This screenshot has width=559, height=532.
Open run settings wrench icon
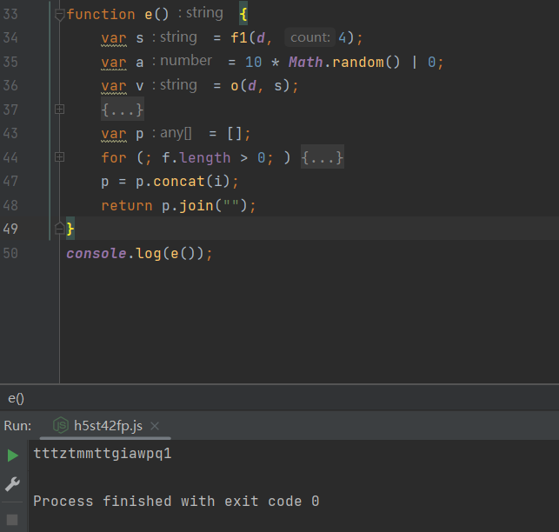(12, 484)
